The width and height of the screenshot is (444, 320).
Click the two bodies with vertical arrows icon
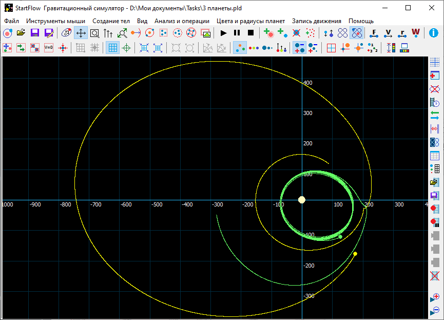[329, 33]
